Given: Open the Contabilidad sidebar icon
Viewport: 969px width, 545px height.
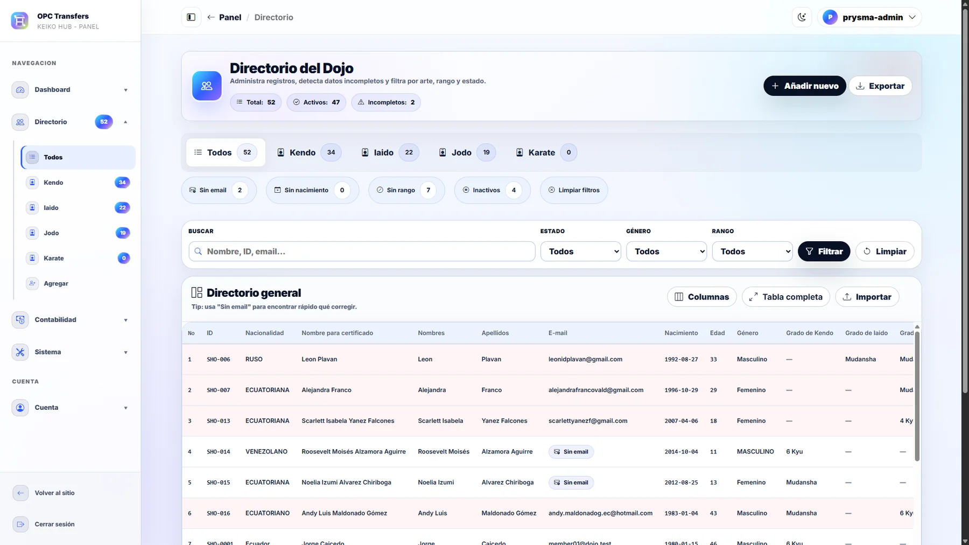Looking at the screenshot, I should [20, 320].
